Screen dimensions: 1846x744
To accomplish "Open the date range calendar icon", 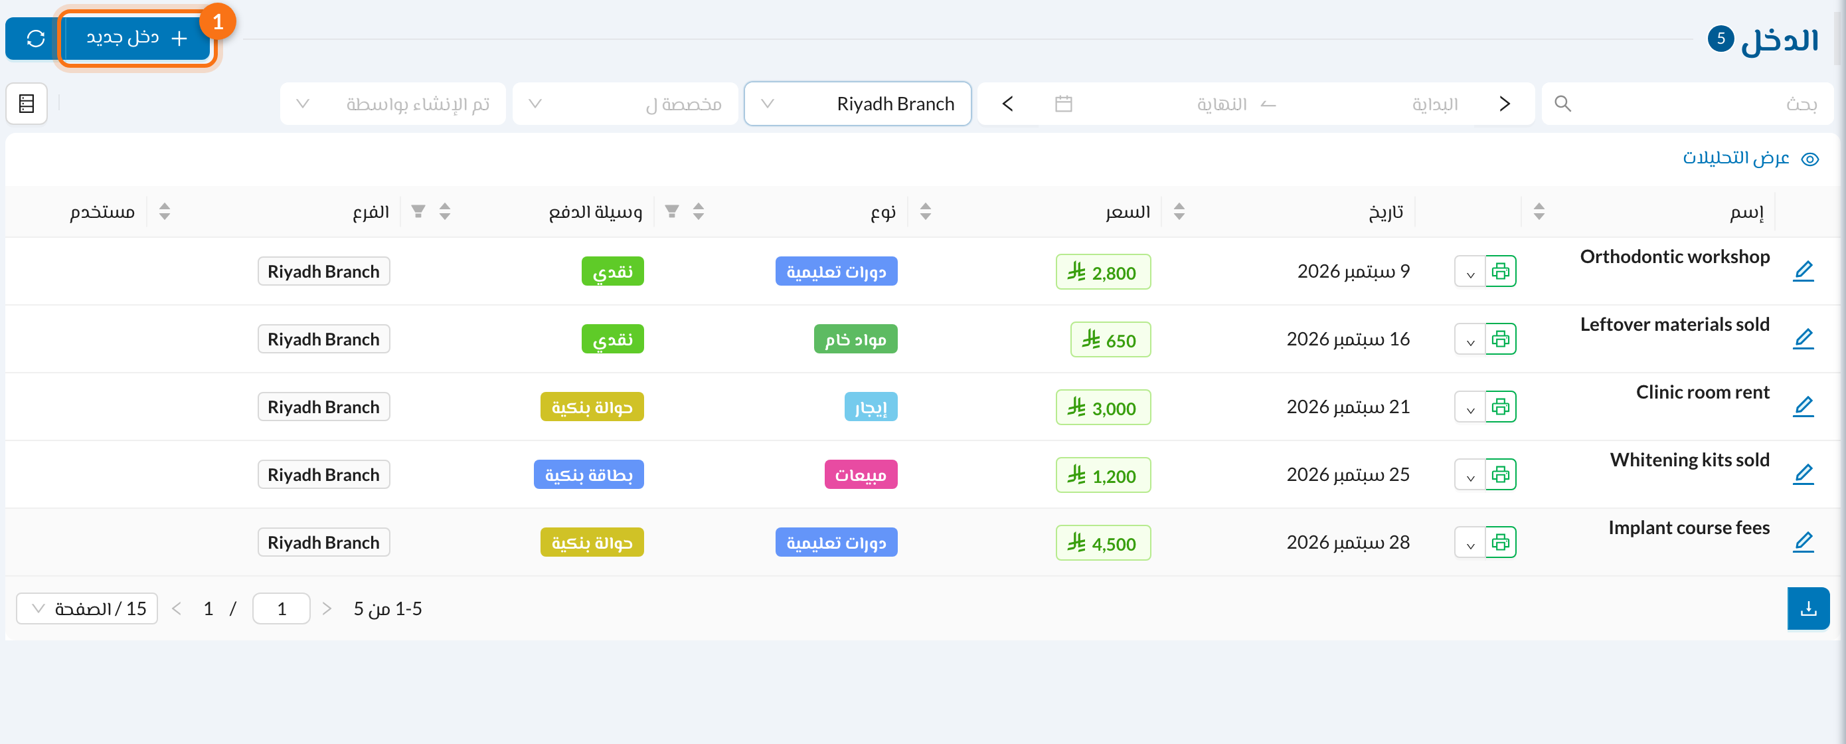I will (x=1064, y=104).
